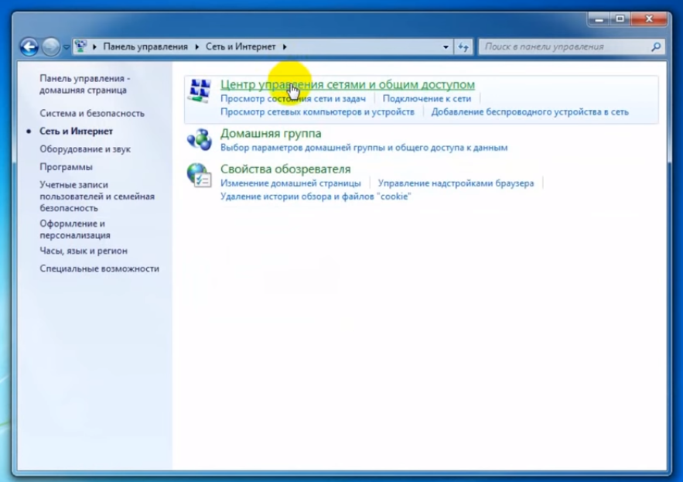Open "Центр управления сетями и общим доступом"

[x=347, y=84]
